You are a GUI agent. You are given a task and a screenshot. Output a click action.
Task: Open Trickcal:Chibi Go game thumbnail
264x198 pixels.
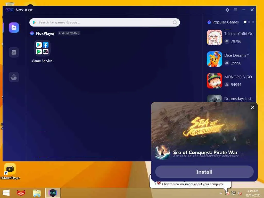click(214, 37)
